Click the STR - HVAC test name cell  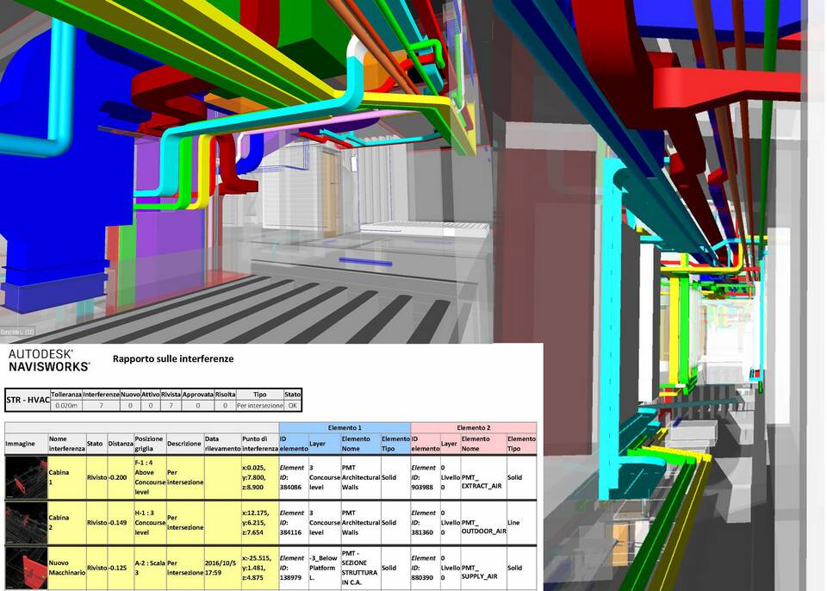[x=26, y=398]
